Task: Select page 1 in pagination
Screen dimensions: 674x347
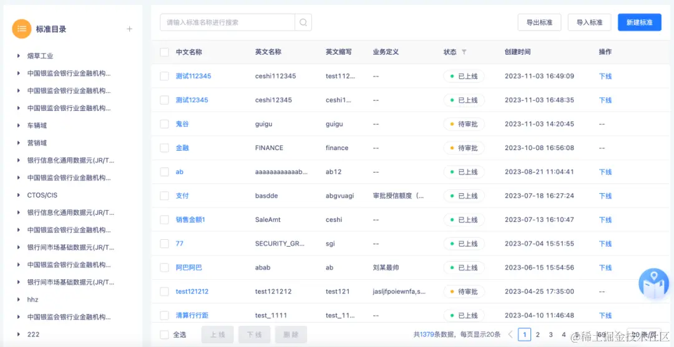Action: tap(524, 335)
